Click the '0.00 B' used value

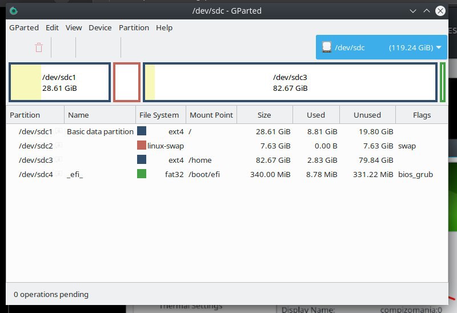point(326,146)
